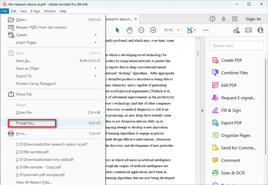Open the fit width options dropdown arrow
The height and width of the screenshot is (185, 268).
195,30
